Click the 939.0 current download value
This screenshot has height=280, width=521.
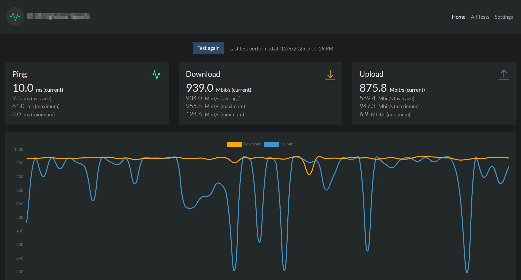pos(199,88)
